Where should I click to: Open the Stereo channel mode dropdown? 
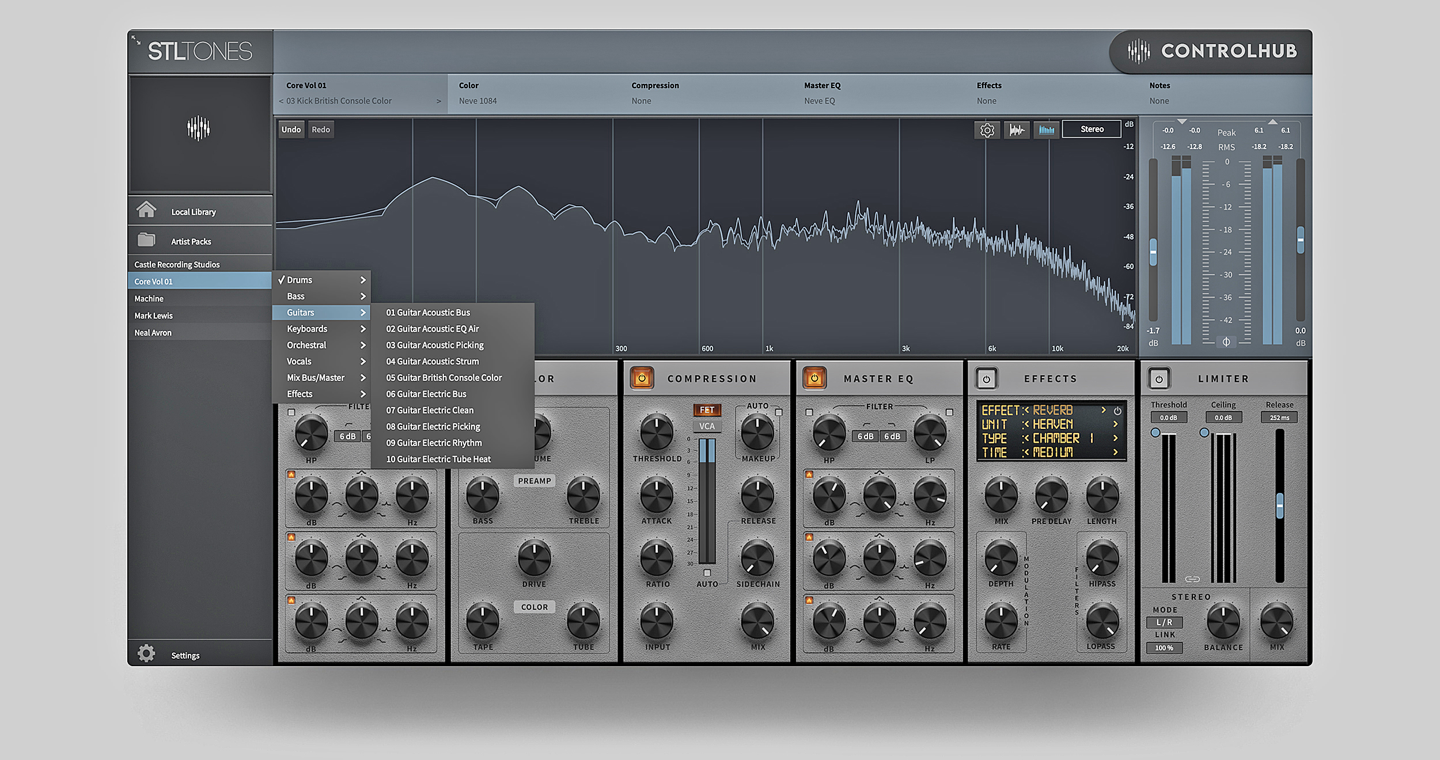point(1092,129)
